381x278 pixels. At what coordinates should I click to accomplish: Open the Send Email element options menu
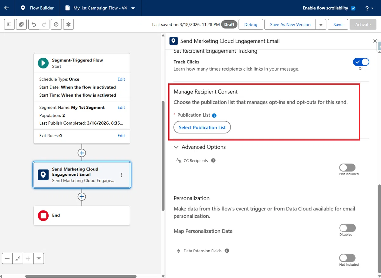(121, 175)
